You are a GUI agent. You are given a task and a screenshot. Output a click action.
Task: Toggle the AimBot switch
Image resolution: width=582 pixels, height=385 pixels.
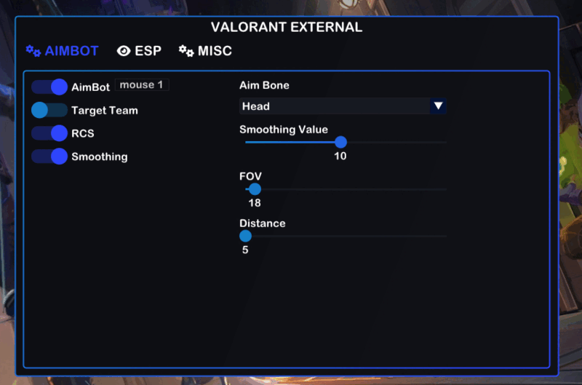click(x=49, y=87)
